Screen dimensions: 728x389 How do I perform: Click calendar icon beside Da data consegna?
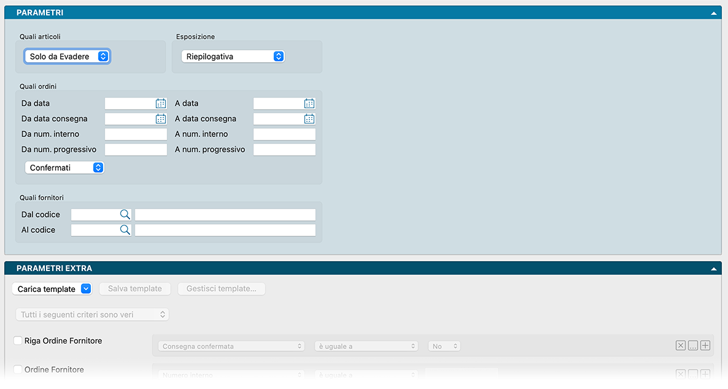point(161,119)
